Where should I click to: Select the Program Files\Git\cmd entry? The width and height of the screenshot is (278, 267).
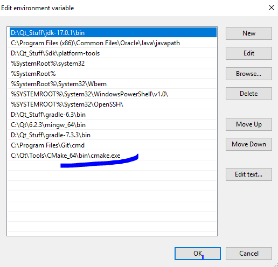(x=113, y=145)
